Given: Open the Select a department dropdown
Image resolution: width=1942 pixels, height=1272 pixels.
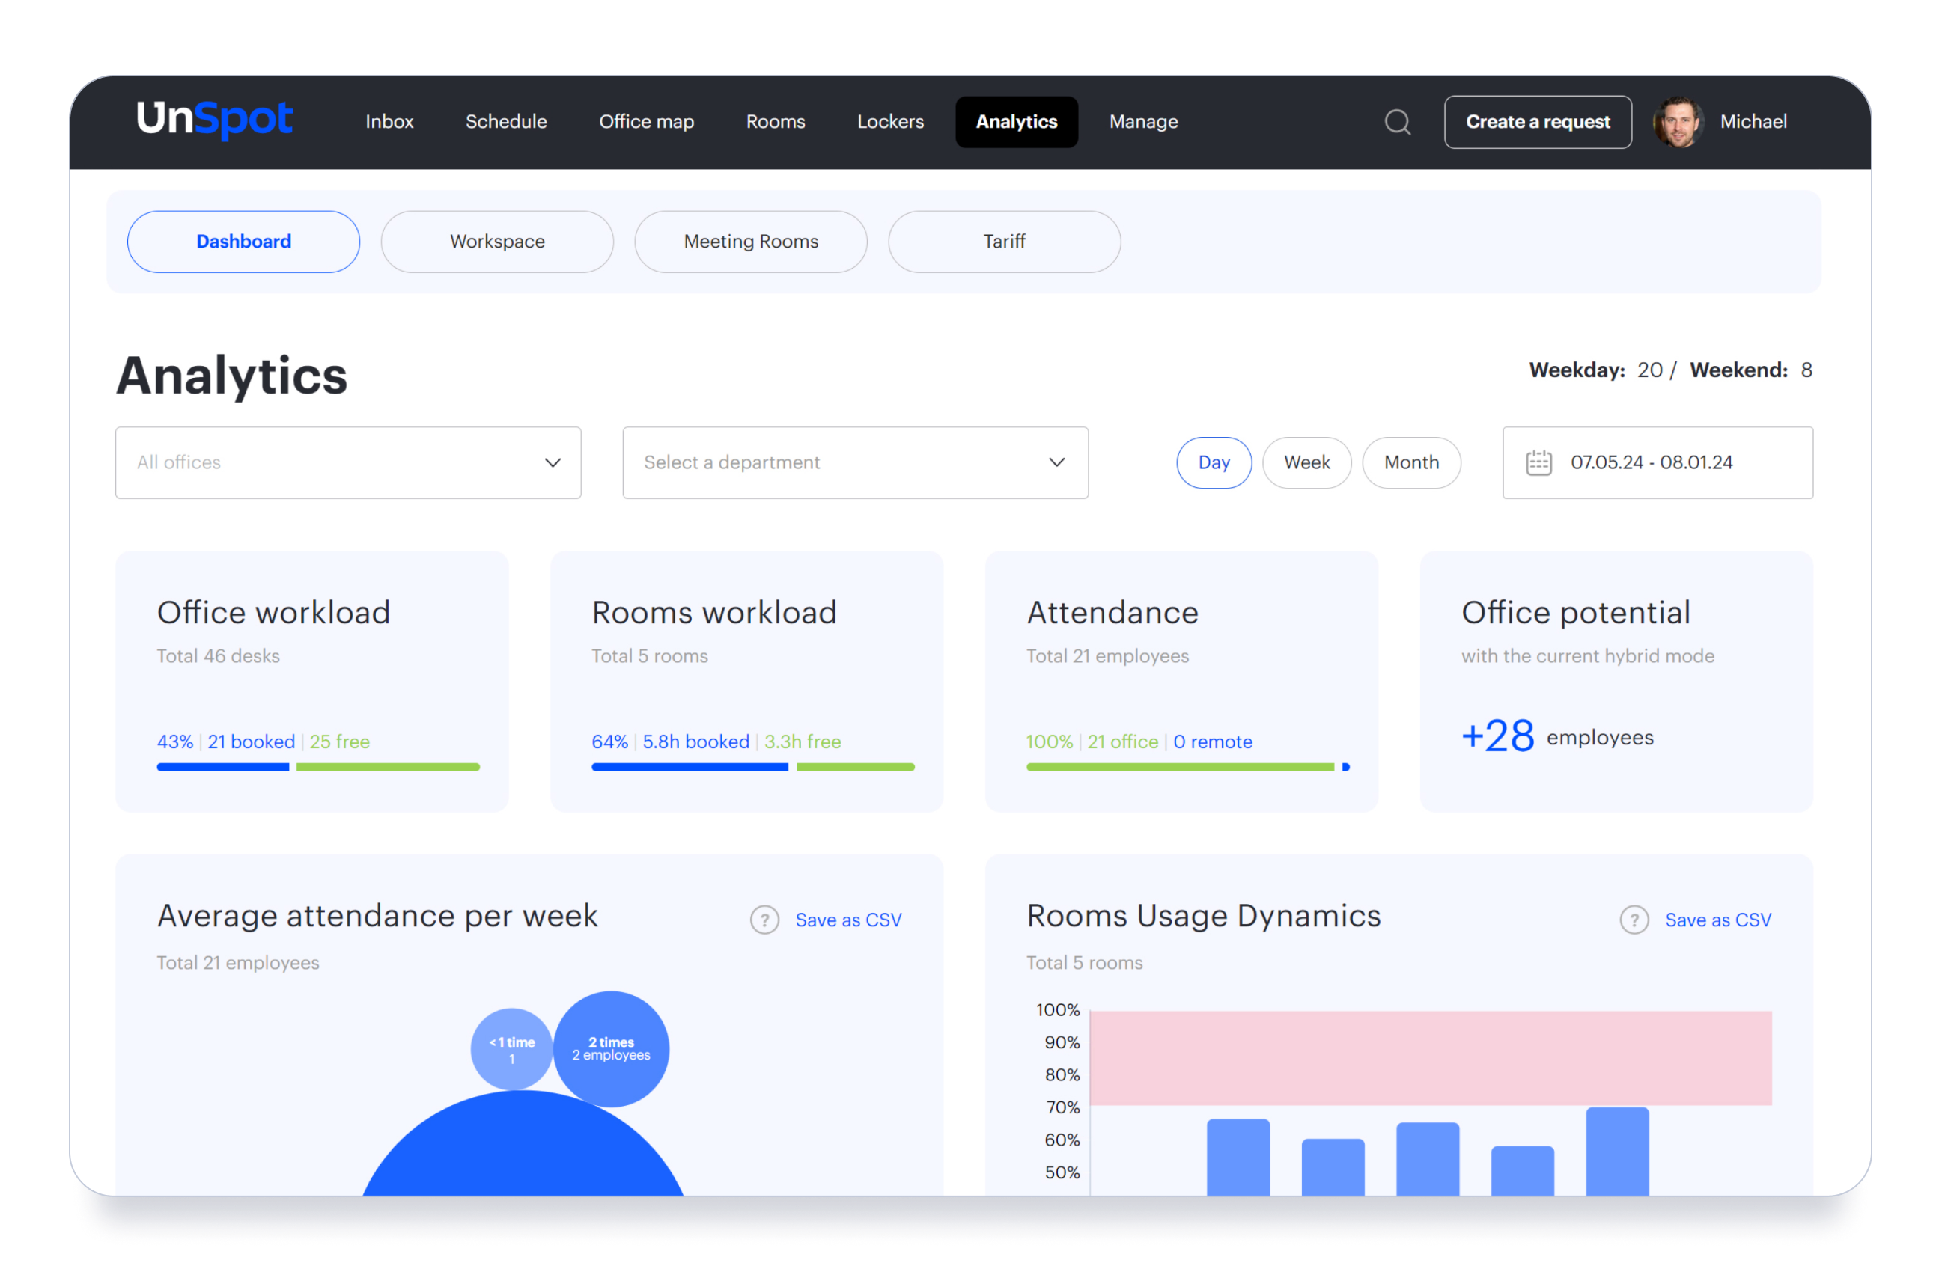Looking at the screenshot, I should tap(854, 462).
